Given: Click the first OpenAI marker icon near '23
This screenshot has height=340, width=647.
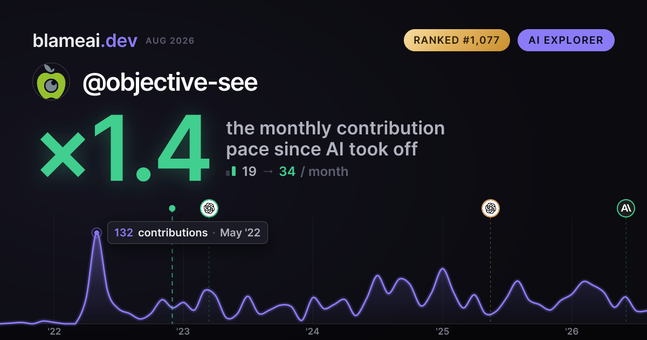Looking at the screenshot, I should [209, 208].
